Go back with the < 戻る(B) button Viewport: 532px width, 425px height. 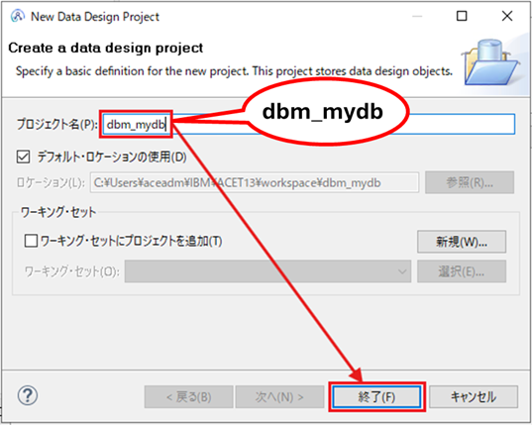coord(188,396)
